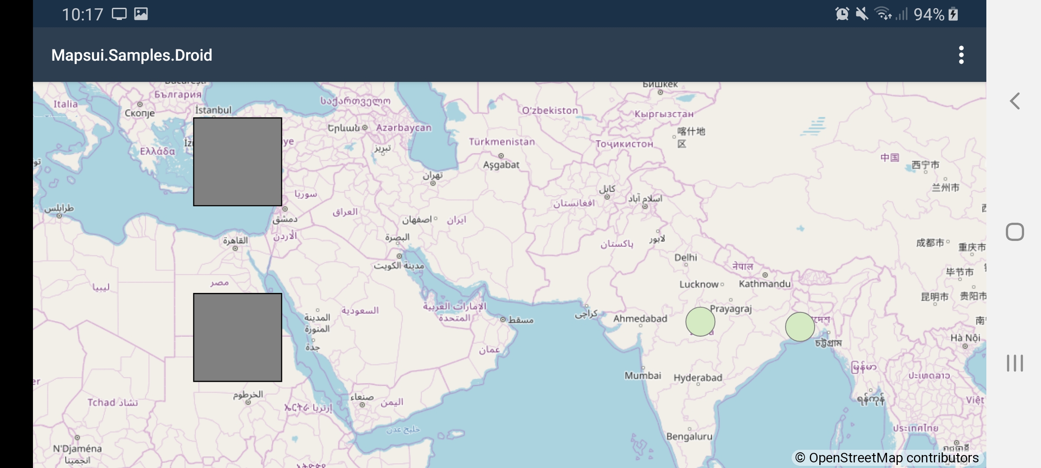Click the Türkmenistan country label
Viewport: 1041px width, 468px height.
pyautogui.click(x=502, y=142)
